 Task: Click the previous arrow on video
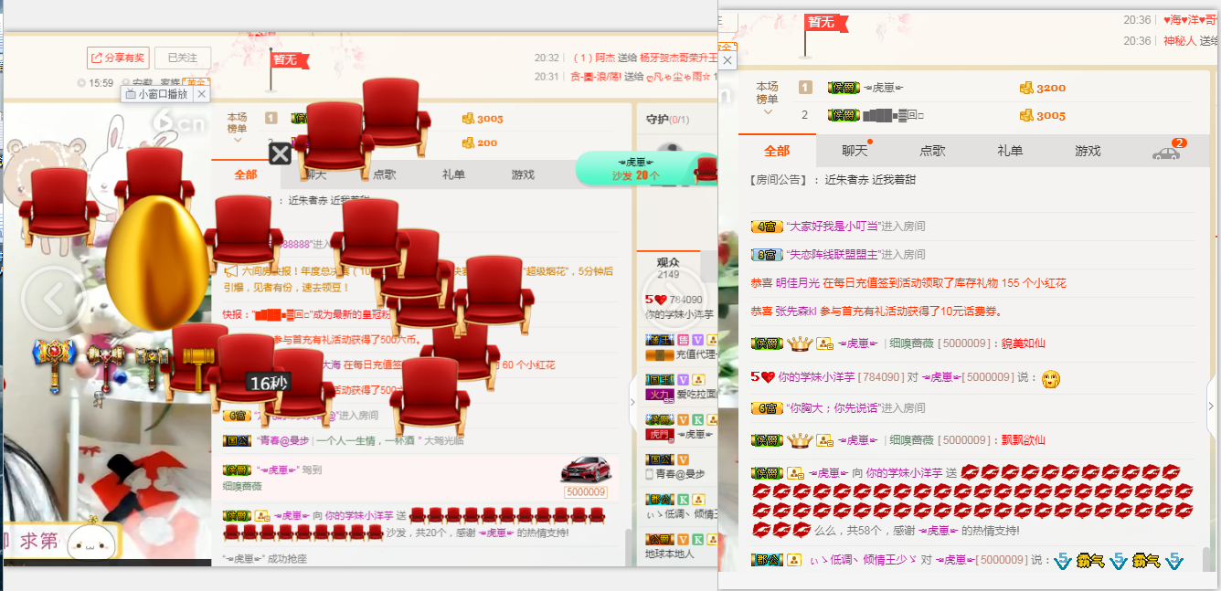[53, 299]
